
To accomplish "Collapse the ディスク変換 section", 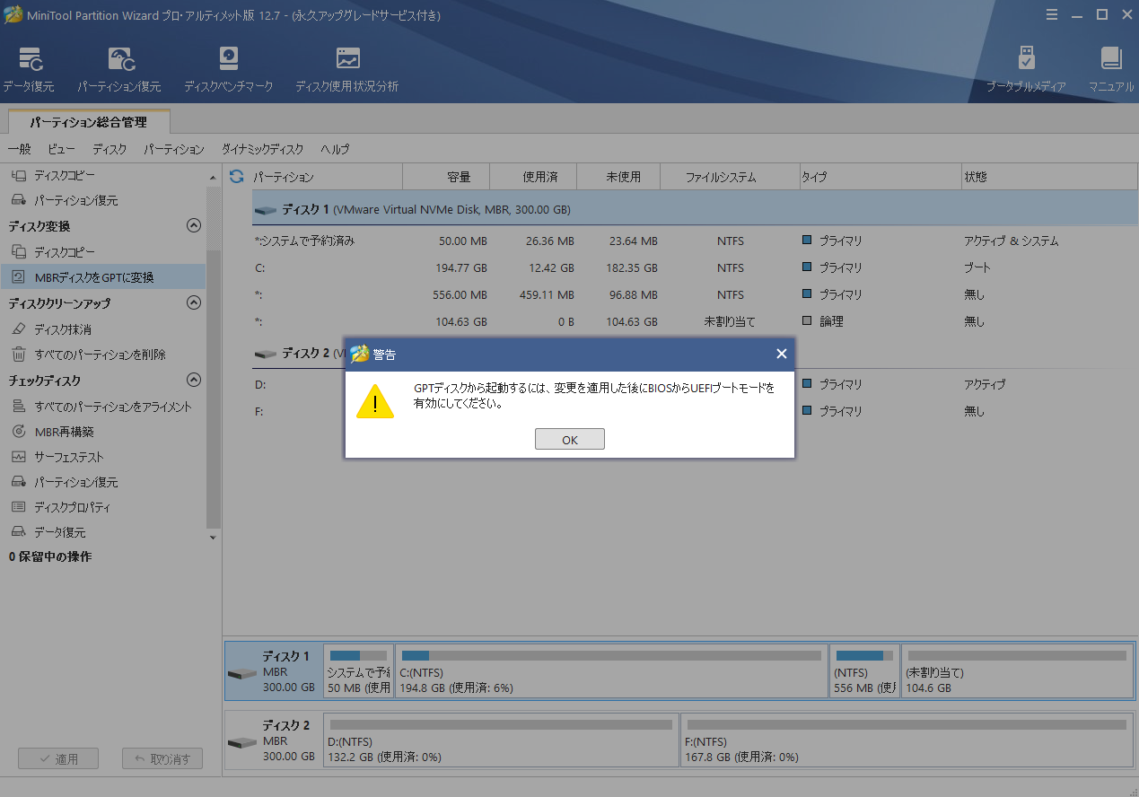I will (x=193, y=225).
